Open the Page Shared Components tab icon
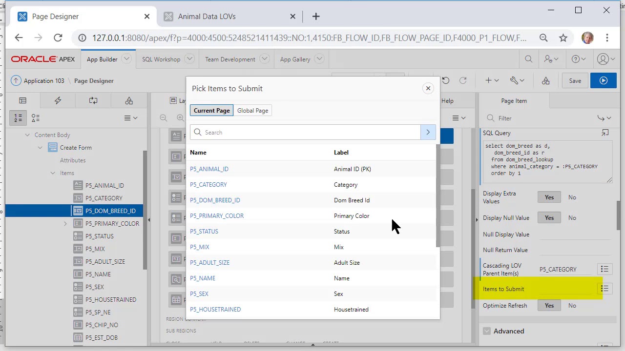The image size is (625, 351). [x=129, y=100]
